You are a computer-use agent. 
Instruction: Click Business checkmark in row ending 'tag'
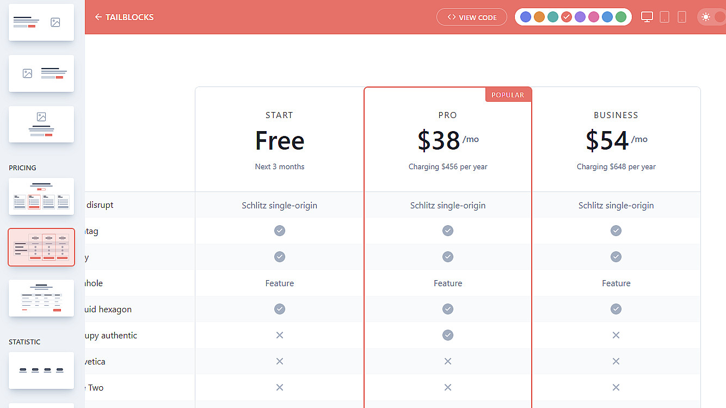coord(616,231)
